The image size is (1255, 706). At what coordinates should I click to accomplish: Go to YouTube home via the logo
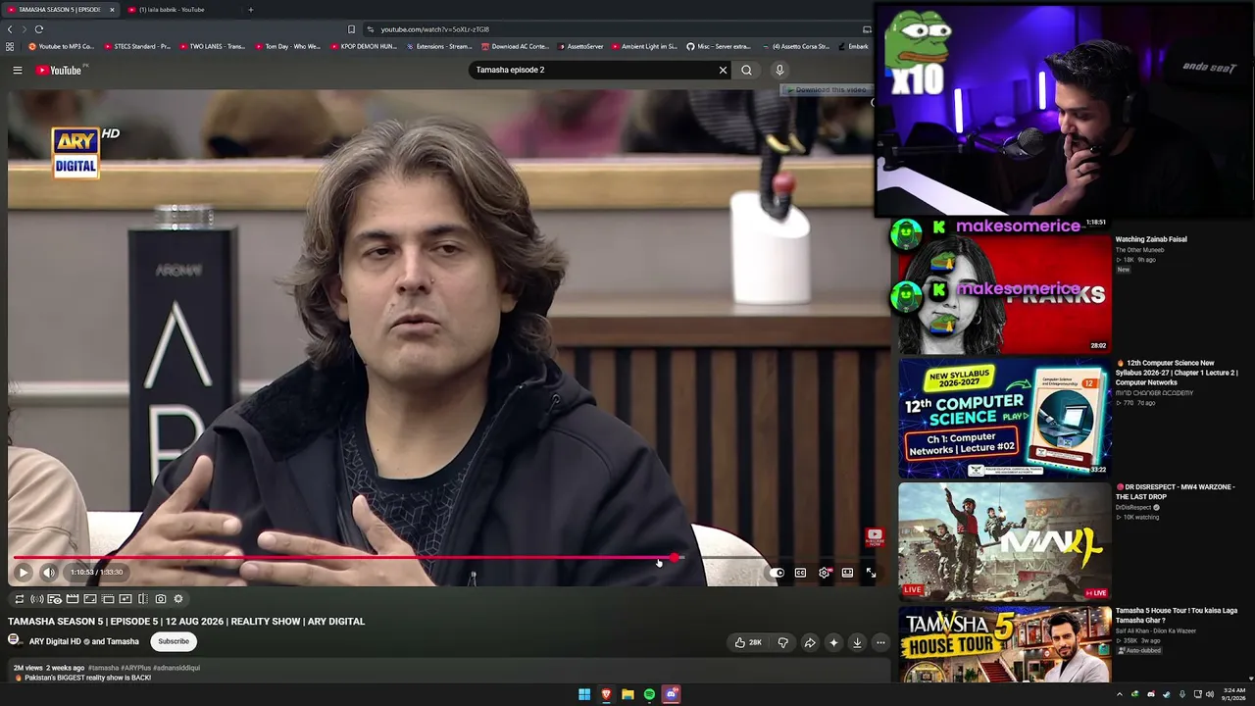click(x=61, y=70)
